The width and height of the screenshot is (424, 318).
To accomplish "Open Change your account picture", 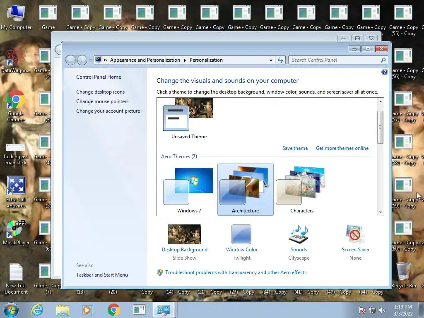I will pyautogui.click(x=108, y=111).
